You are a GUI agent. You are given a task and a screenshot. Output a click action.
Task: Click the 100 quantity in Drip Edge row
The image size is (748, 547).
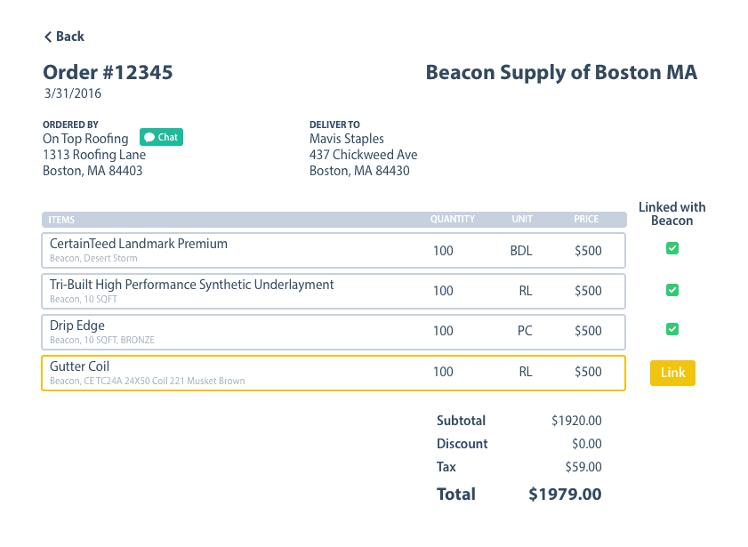tap(443, 331)
